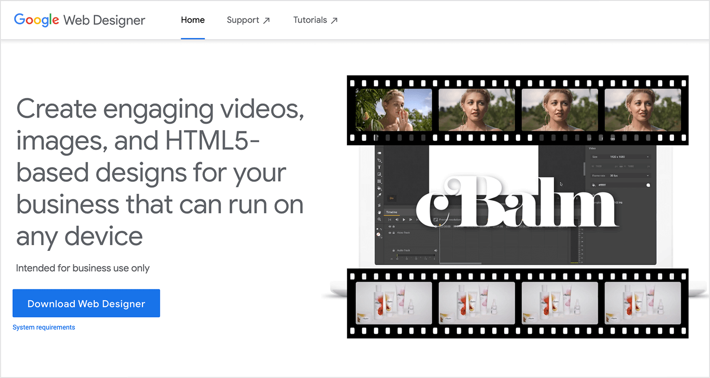Select the Video Track row label
This screenshot has height=378, width=710.
point(403,232)
